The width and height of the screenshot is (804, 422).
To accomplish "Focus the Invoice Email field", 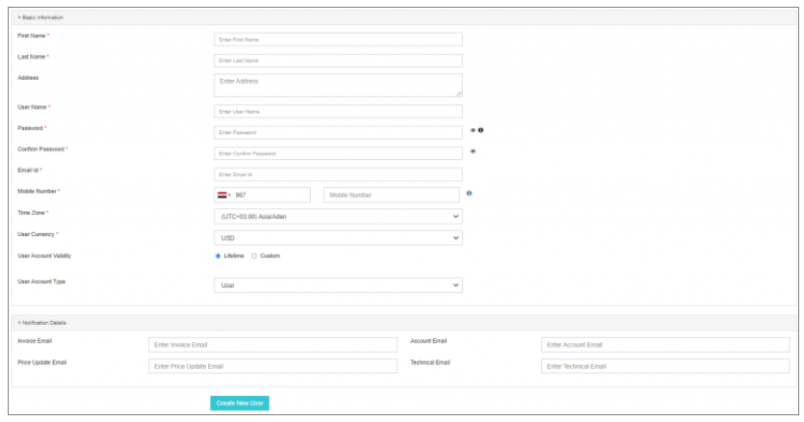I will pyautogui.click(x=272, y=345).
